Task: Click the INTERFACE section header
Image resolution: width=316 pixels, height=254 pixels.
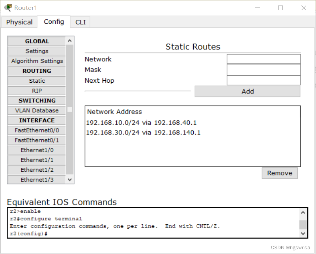Action: pyautogui.click(x=37, y=120)
